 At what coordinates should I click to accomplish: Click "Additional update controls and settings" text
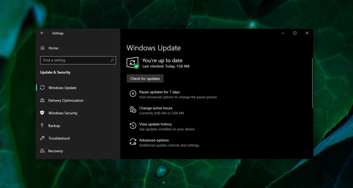(169, 145)
